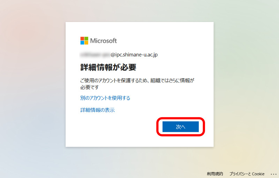
Task: Open the 別のアカウントを使用する link
Action: [x=105, y=98]
